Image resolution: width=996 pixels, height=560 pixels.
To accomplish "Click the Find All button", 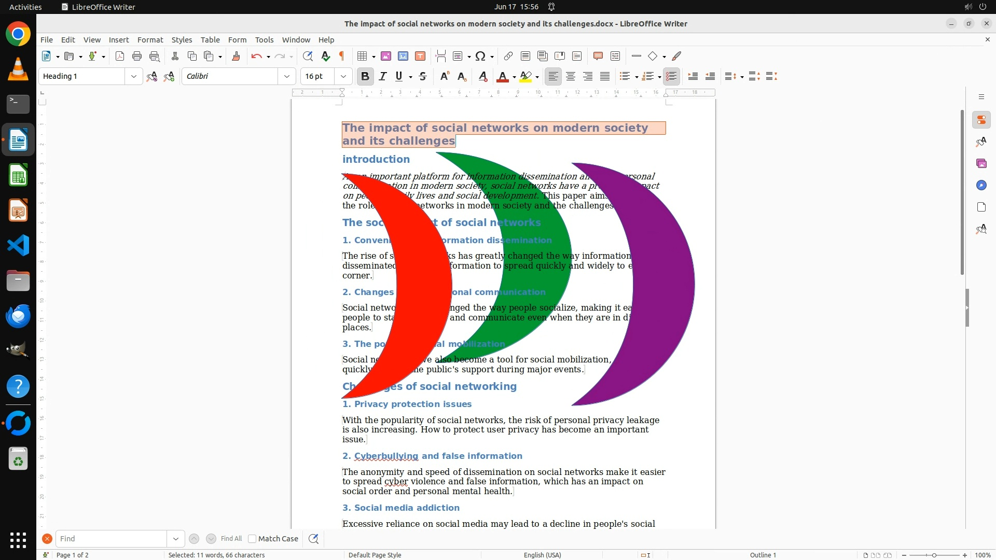I will 231,539.
